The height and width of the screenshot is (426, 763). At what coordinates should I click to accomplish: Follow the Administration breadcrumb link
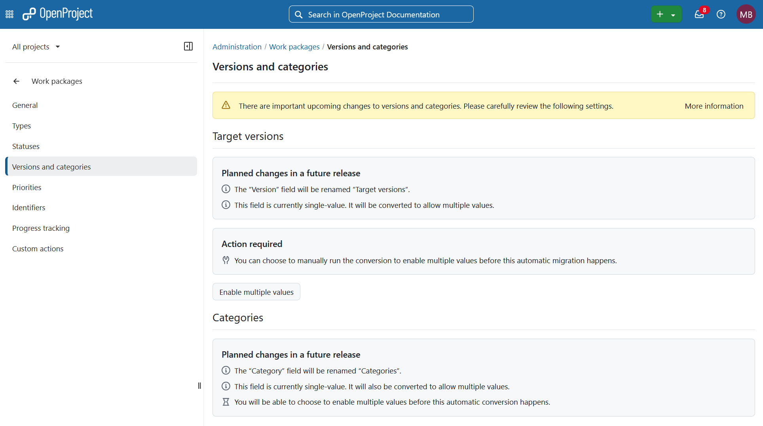click(237, 47)
